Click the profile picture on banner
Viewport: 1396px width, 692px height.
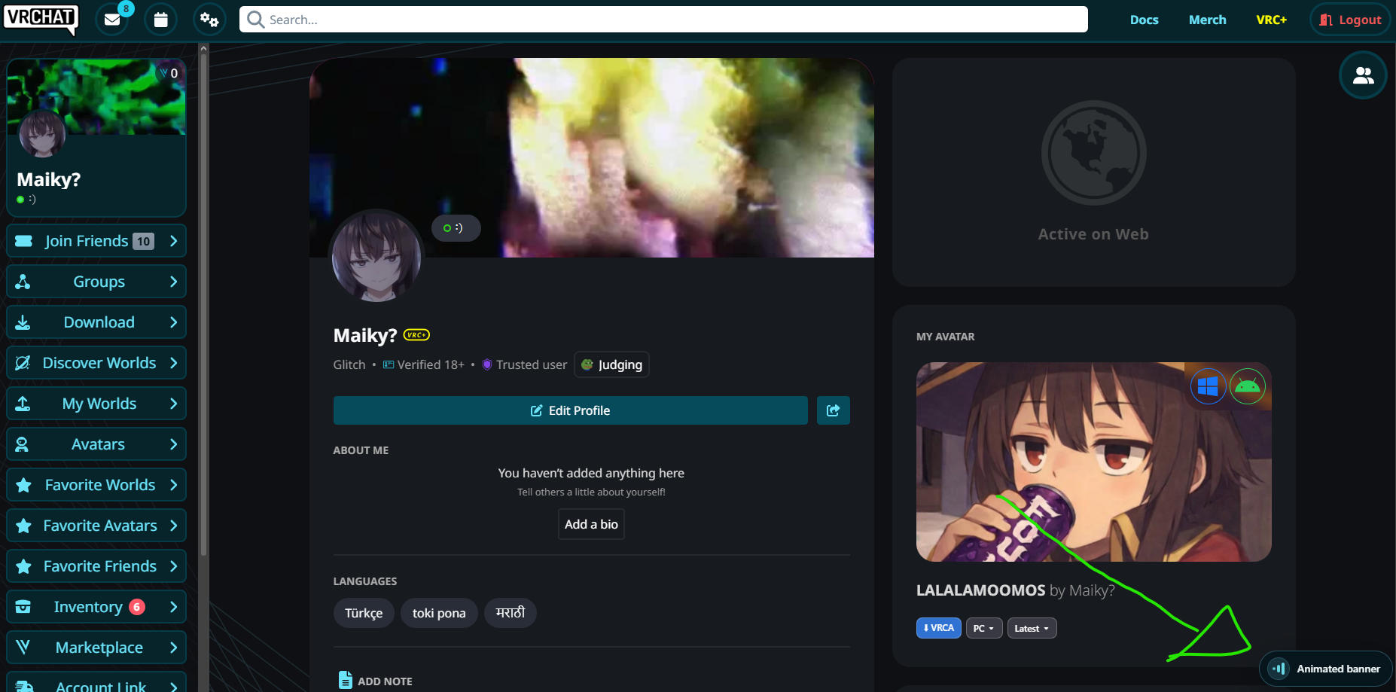(x=376, y=257)
